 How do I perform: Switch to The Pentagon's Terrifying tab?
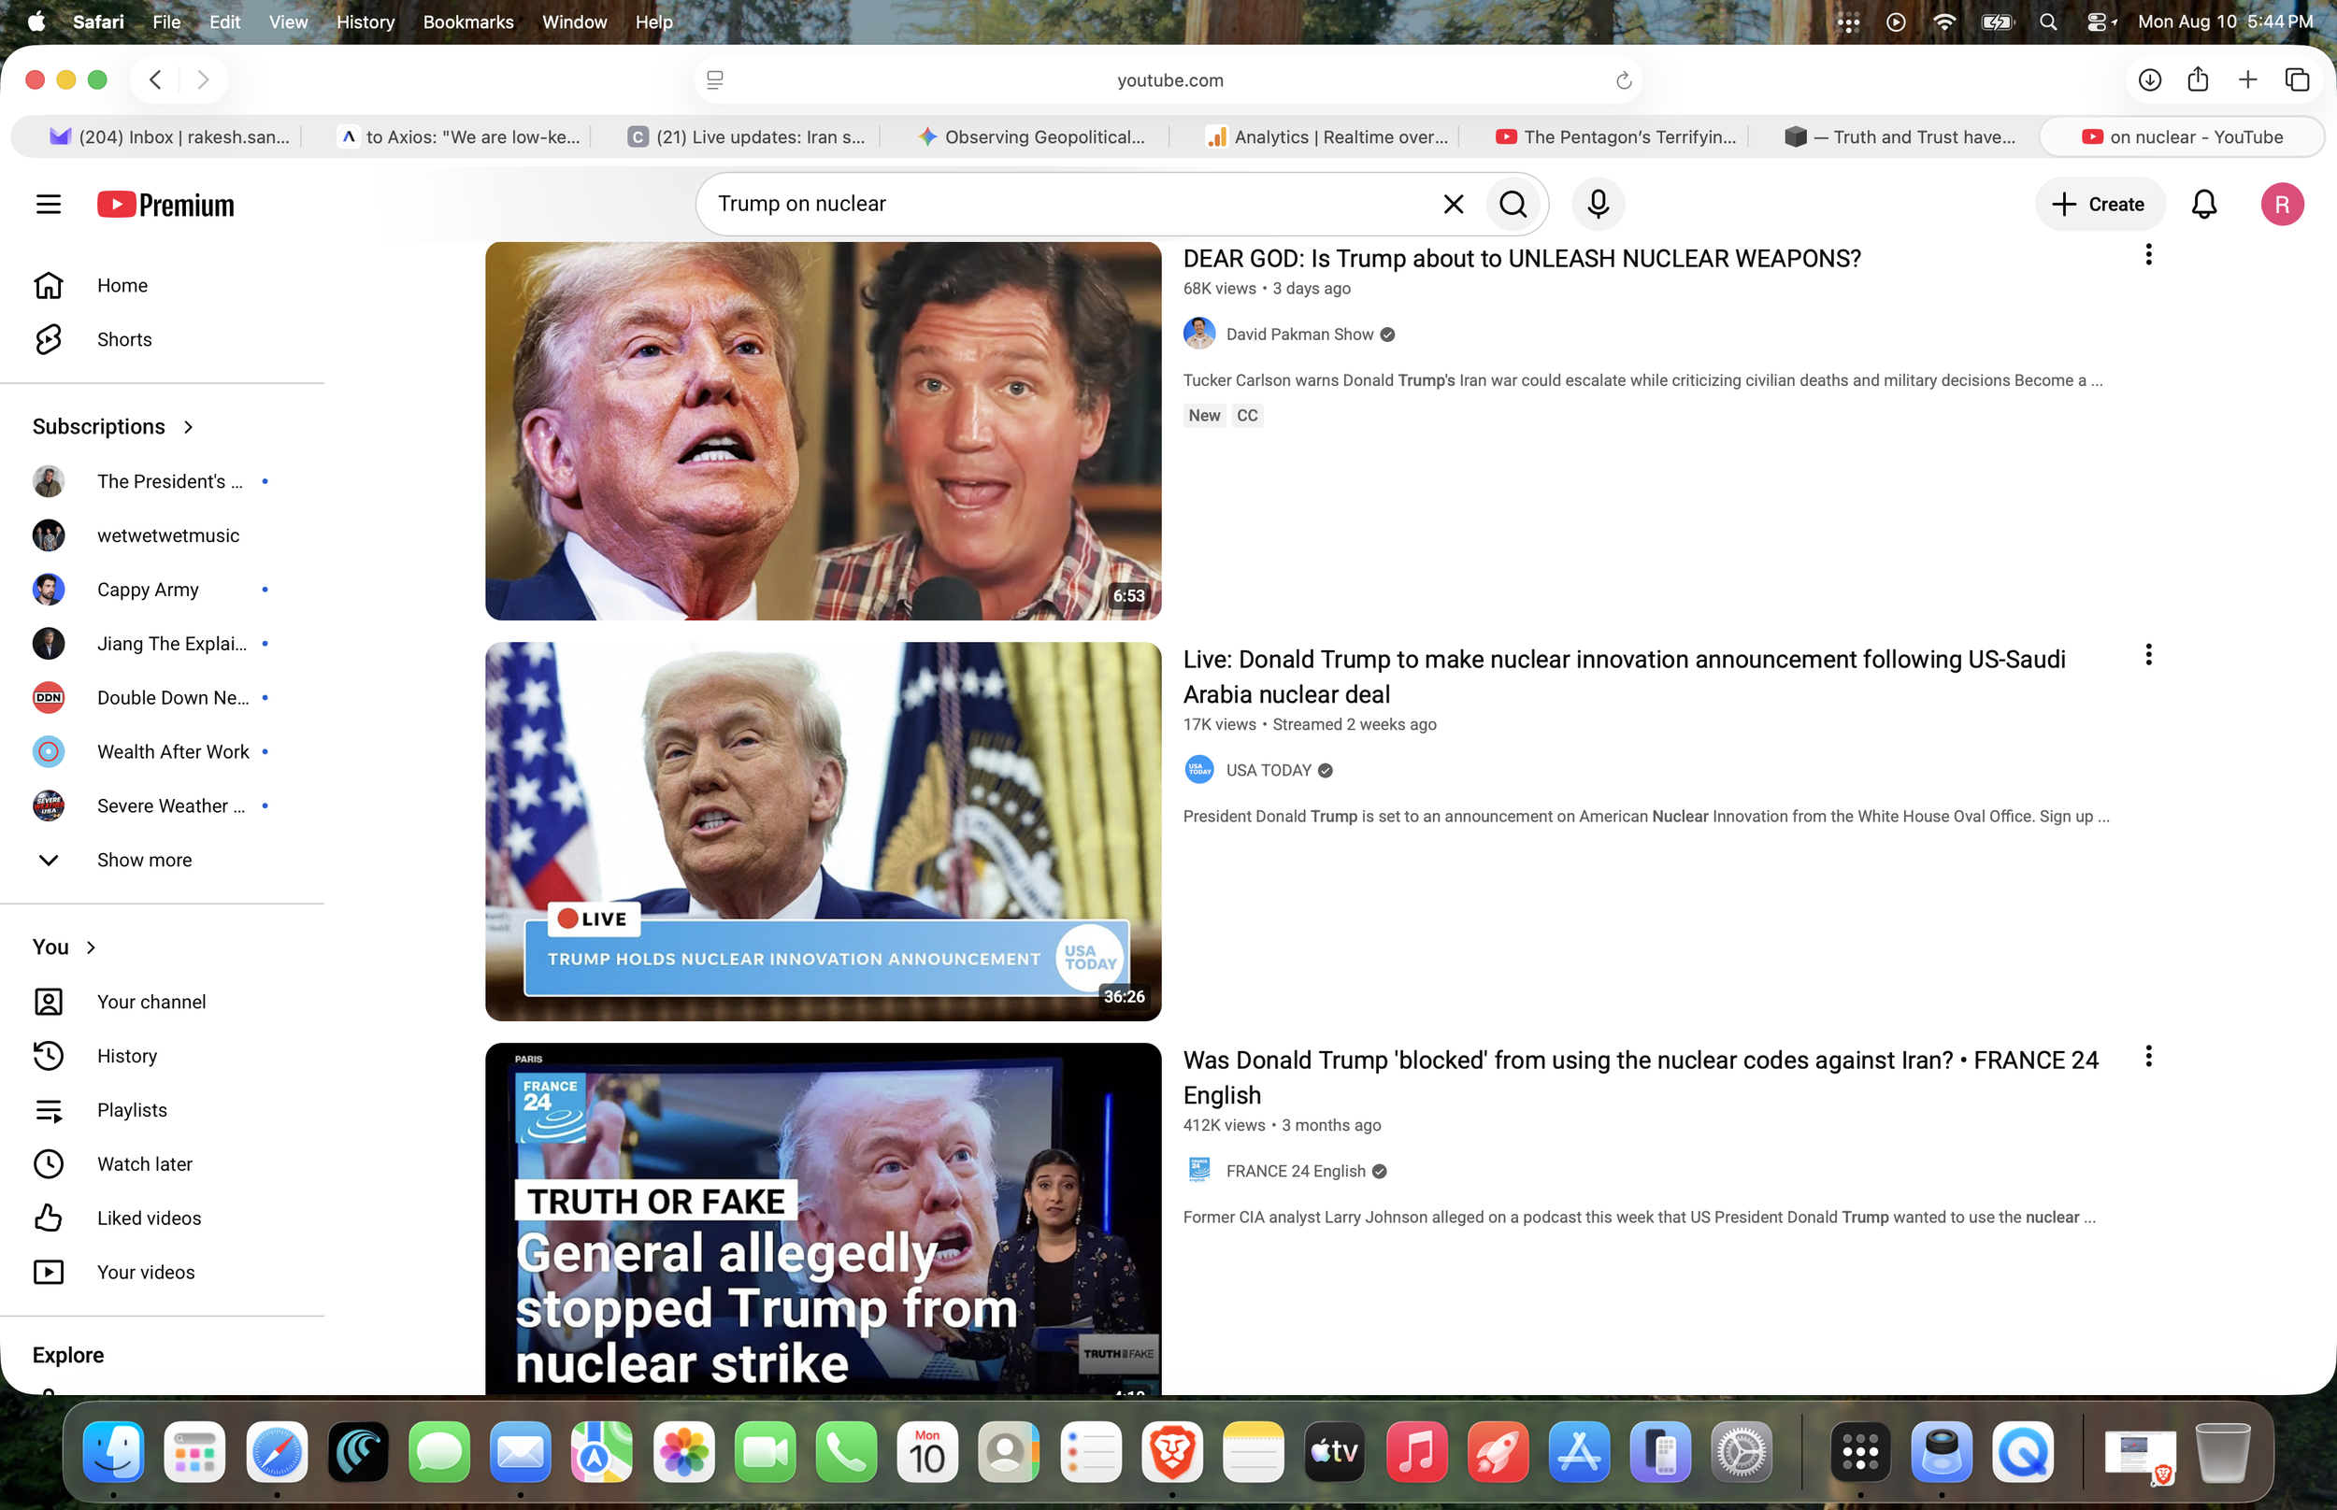point(1614,137)
